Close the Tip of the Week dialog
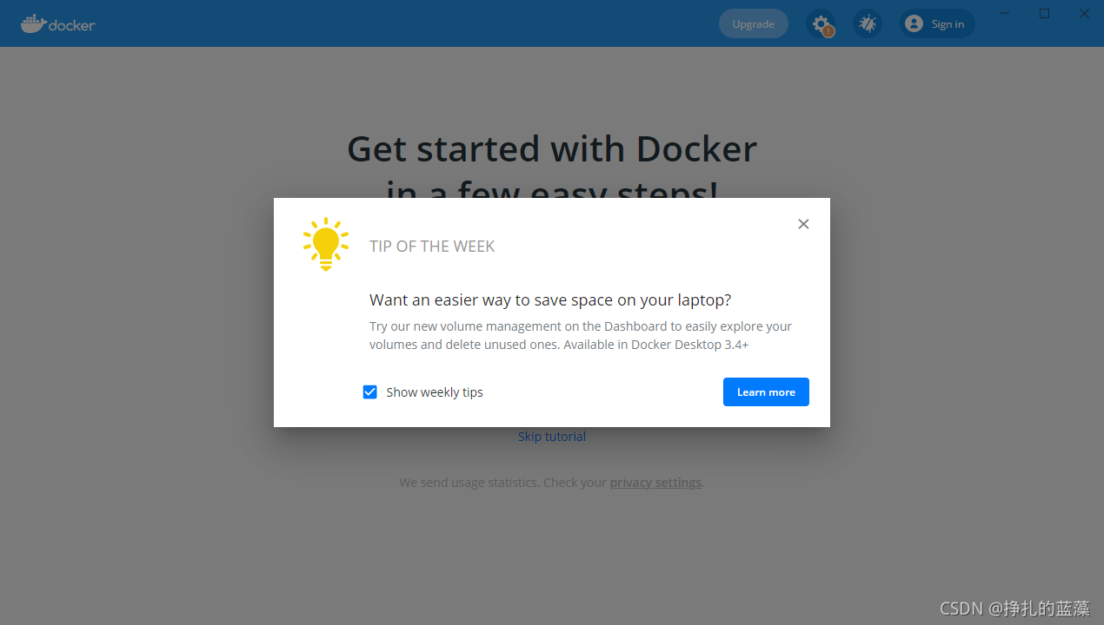Image resolution: width=1104 pixels, height=625 pixels. click(x=803, y=224)
